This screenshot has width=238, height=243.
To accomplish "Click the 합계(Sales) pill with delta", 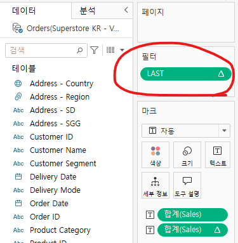I will pyautogui.click(x=192, y=230).
